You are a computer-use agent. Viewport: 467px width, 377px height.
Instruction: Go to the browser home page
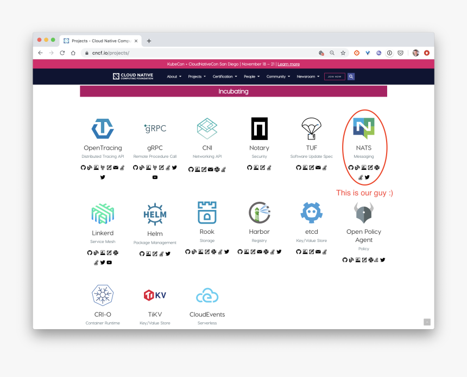coord(73,53)
